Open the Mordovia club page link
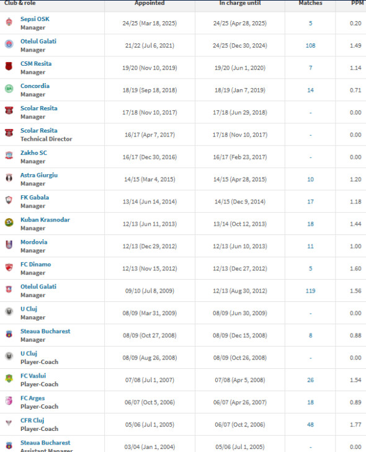 [33, 242]
